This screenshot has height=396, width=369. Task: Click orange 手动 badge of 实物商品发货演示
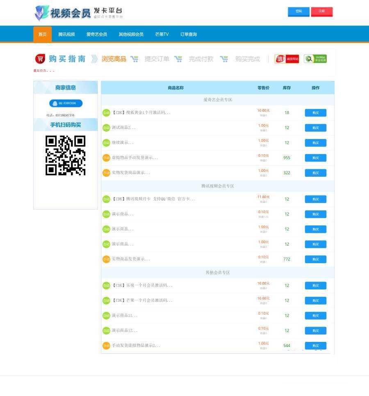click(106, 259)
